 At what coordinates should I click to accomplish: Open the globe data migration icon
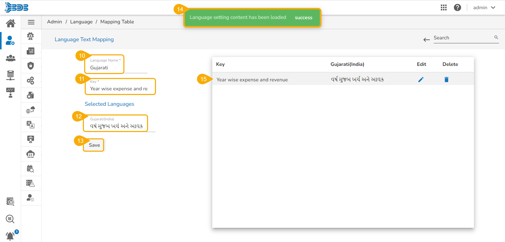[x=31, y=110]
